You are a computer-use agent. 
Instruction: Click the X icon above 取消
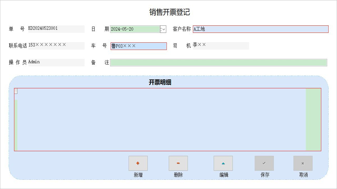click(303, 163)
